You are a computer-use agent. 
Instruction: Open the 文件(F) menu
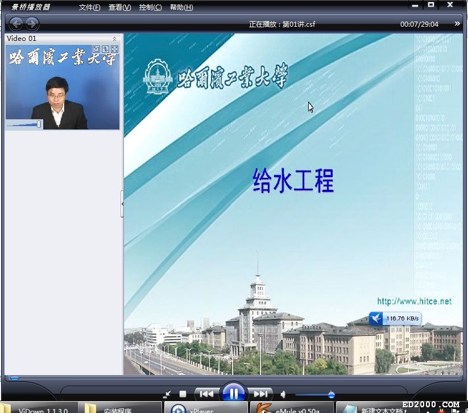tap(89, 7)
